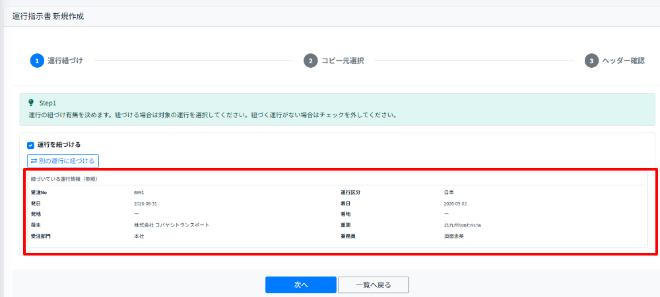Viewport: 660px width, 297px height.
Task: Click the 一覧へ戻る button
Action: coord(374,285)
